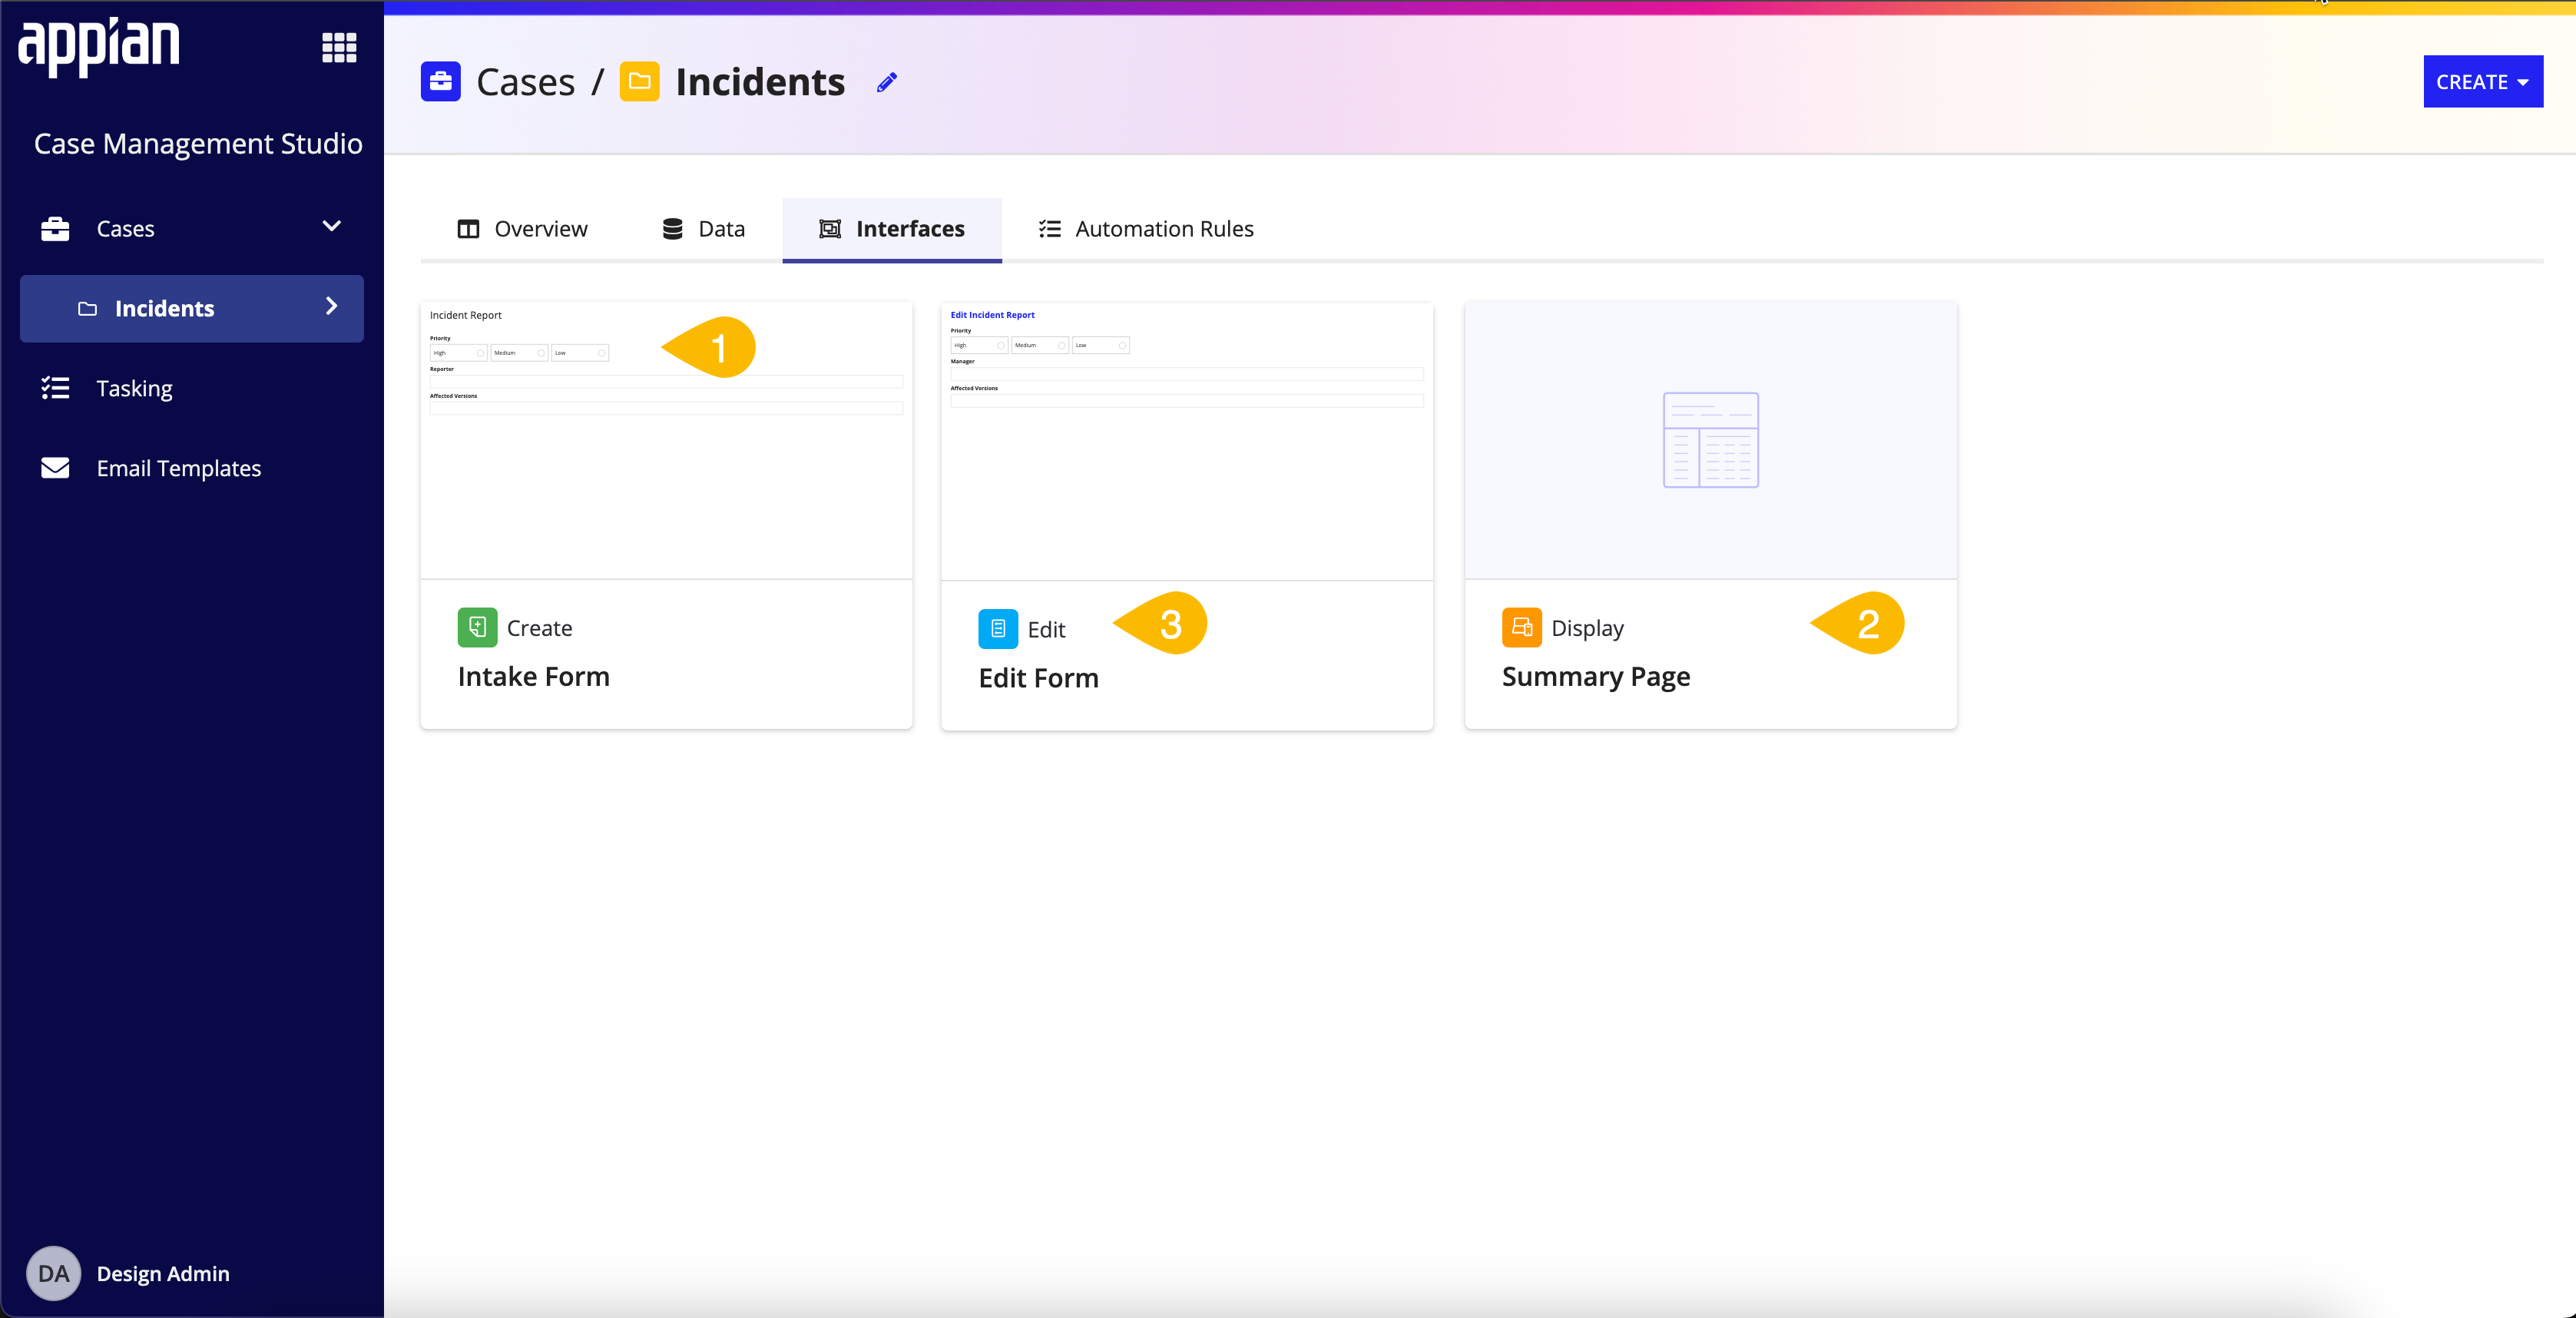
Task: Click the Incidents folder icon in sidebar
Action: point(88,309)
